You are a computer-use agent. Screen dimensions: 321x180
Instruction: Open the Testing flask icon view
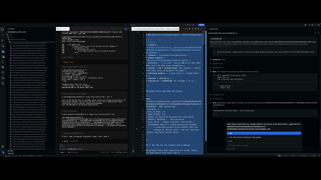(3, 62)
